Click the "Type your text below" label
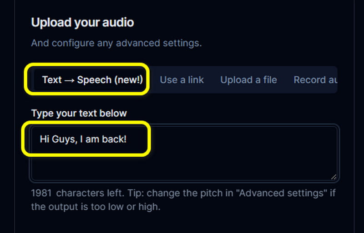The image size is (364, 233). point(79,113)
